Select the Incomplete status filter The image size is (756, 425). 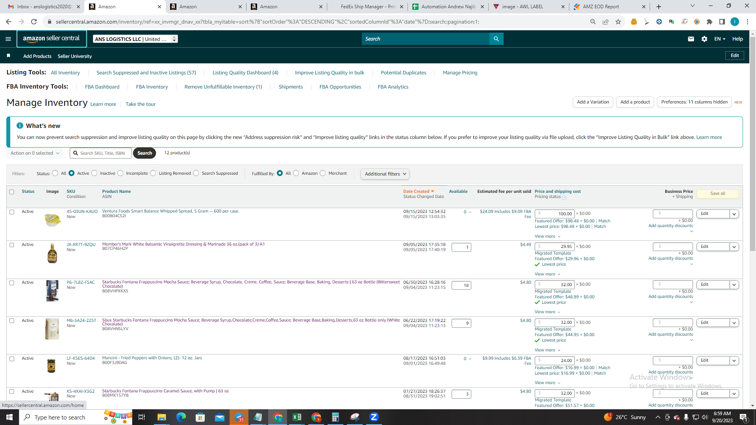[120, 173]
